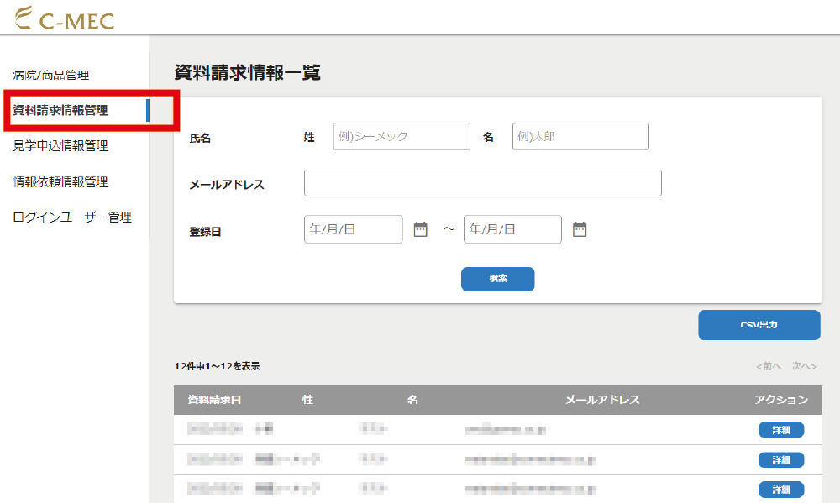
Task: Click the end 登録日 date field
Action: (x=512, y=229)
